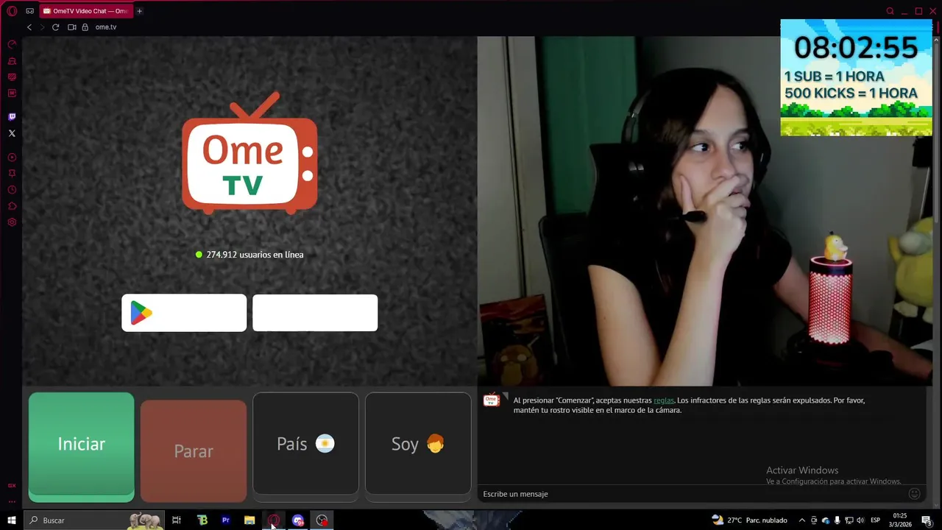Click the Buscar taskbar search box
The image size is (942, 530).
click(x=94, y=520)
